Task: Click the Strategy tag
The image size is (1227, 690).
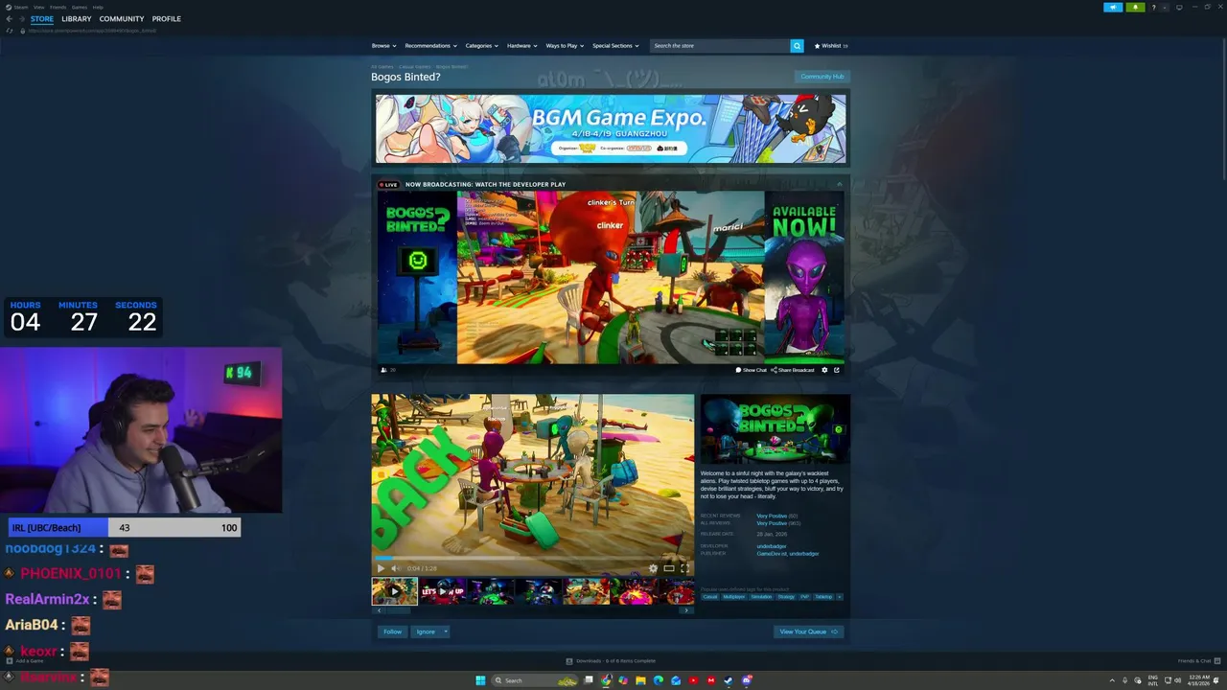Action: point(786,596)
